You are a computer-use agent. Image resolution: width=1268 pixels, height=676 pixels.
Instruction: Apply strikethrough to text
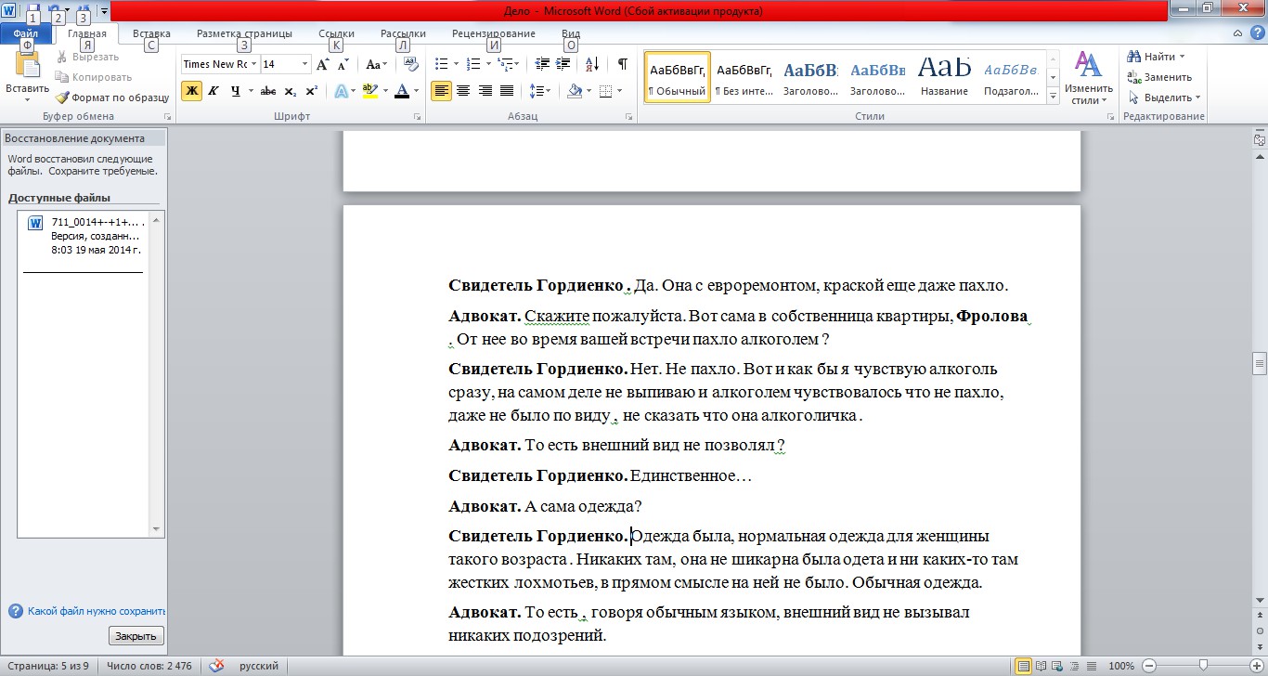pyautogui.click(x=268, y=90)
